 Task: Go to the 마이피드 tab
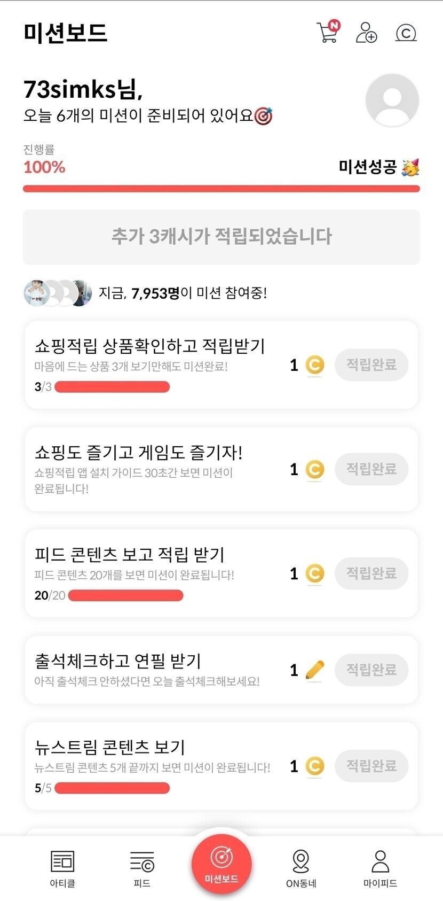coord(380,868)
